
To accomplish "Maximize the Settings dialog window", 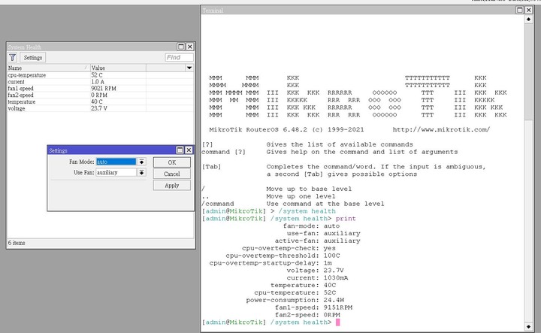I will pos(180,150).
